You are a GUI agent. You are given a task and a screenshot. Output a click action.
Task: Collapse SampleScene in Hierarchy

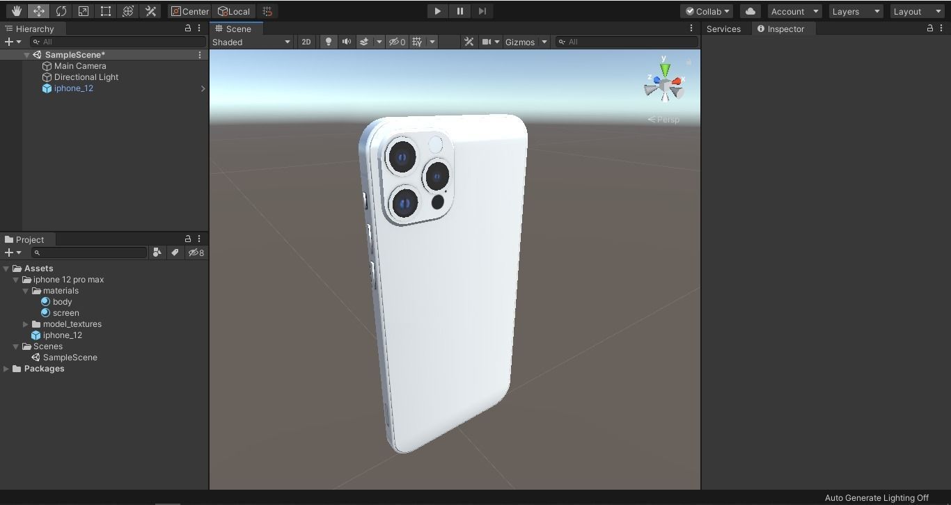pos(26,55)
